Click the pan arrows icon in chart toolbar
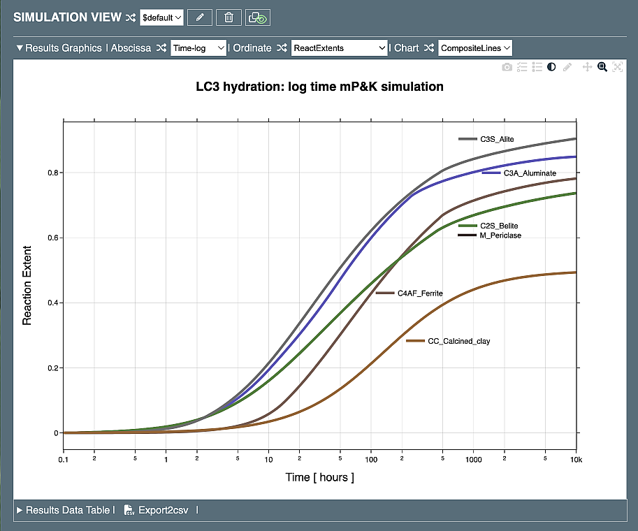Screen dimensions: 638x531 [x=587, y=67]
